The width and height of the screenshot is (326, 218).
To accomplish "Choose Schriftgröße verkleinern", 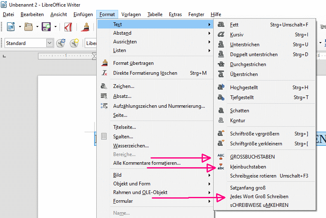I will (x=265, y=144).
